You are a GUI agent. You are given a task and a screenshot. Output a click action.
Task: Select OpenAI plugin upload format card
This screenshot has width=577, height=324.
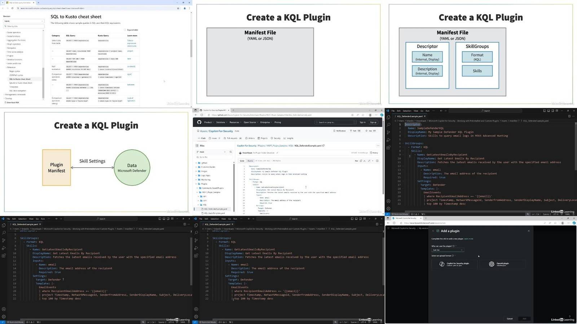pyautogui.click(x=503, y=264)
